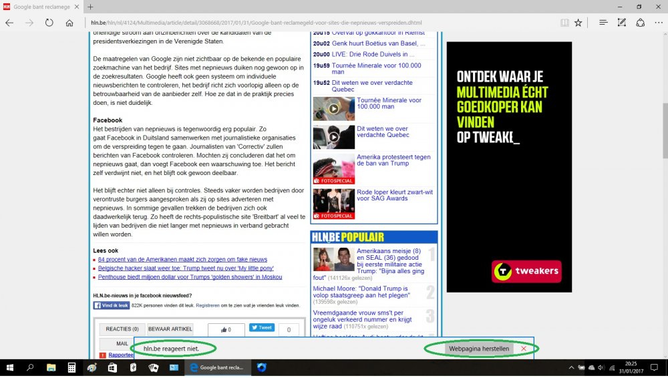668x378 pixels.
Task: Click the page vertical scrollbar thumb
Action: coord(665,132)
